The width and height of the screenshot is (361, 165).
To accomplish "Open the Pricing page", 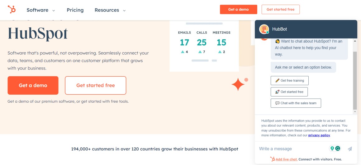I will pos(75,10).
